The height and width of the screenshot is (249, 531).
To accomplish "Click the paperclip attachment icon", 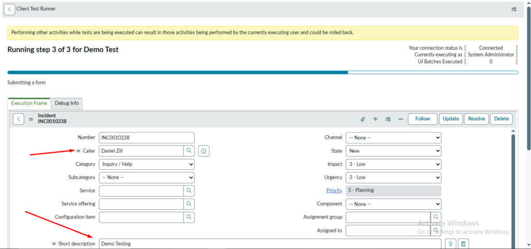I will tap(363, 119).
